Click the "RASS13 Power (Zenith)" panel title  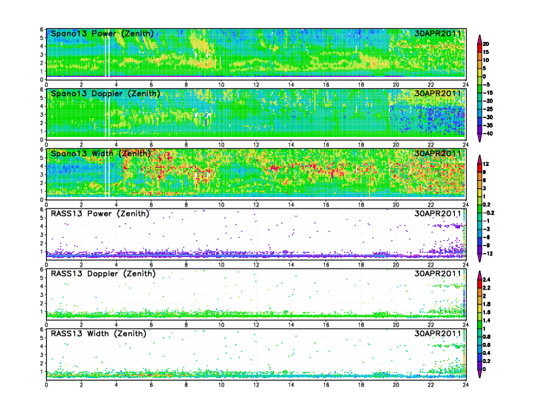point(100,214)
